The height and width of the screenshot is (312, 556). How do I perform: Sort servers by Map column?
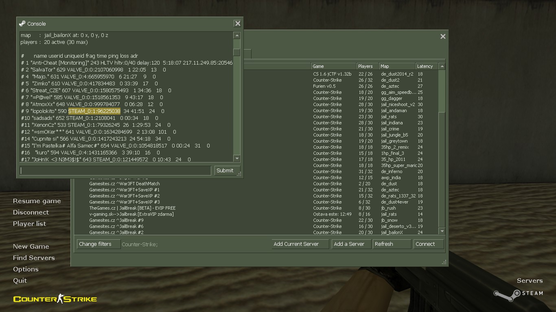(397, 66)
